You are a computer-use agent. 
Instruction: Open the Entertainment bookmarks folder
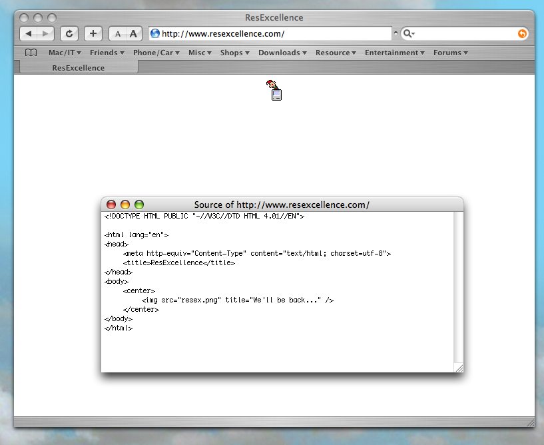pyautogui.click(x=394, y=53)
